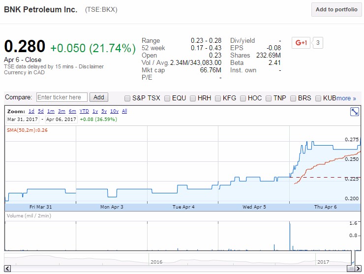
Task: Set chart zoom to 1d
Action: pos(31,111)
